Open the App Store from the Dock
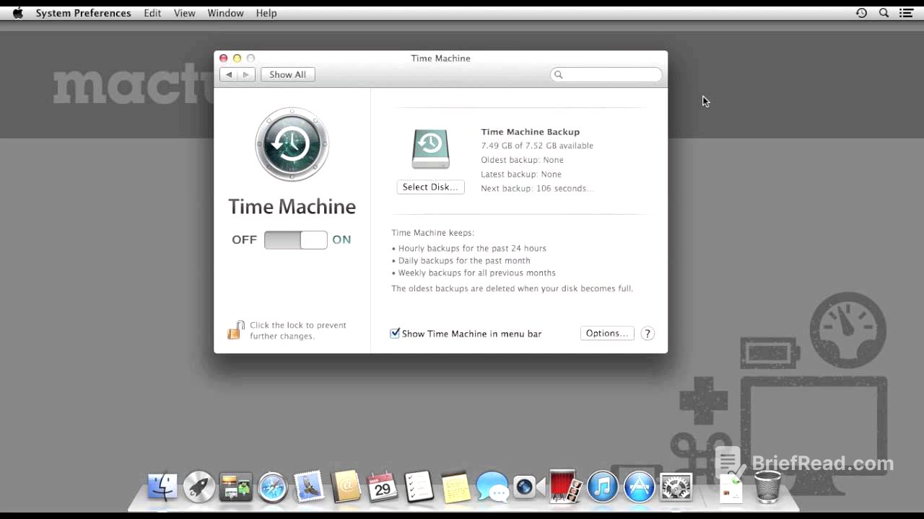Image resolution: width=924 pixels, height=519 pixels. click(x=639, y=487)
